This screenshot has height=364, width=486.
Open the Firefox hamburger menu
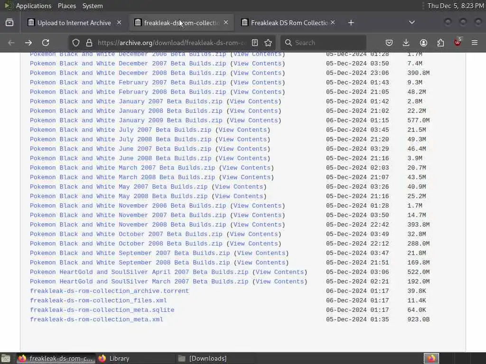pyautogui.click(x=475, y=43)
